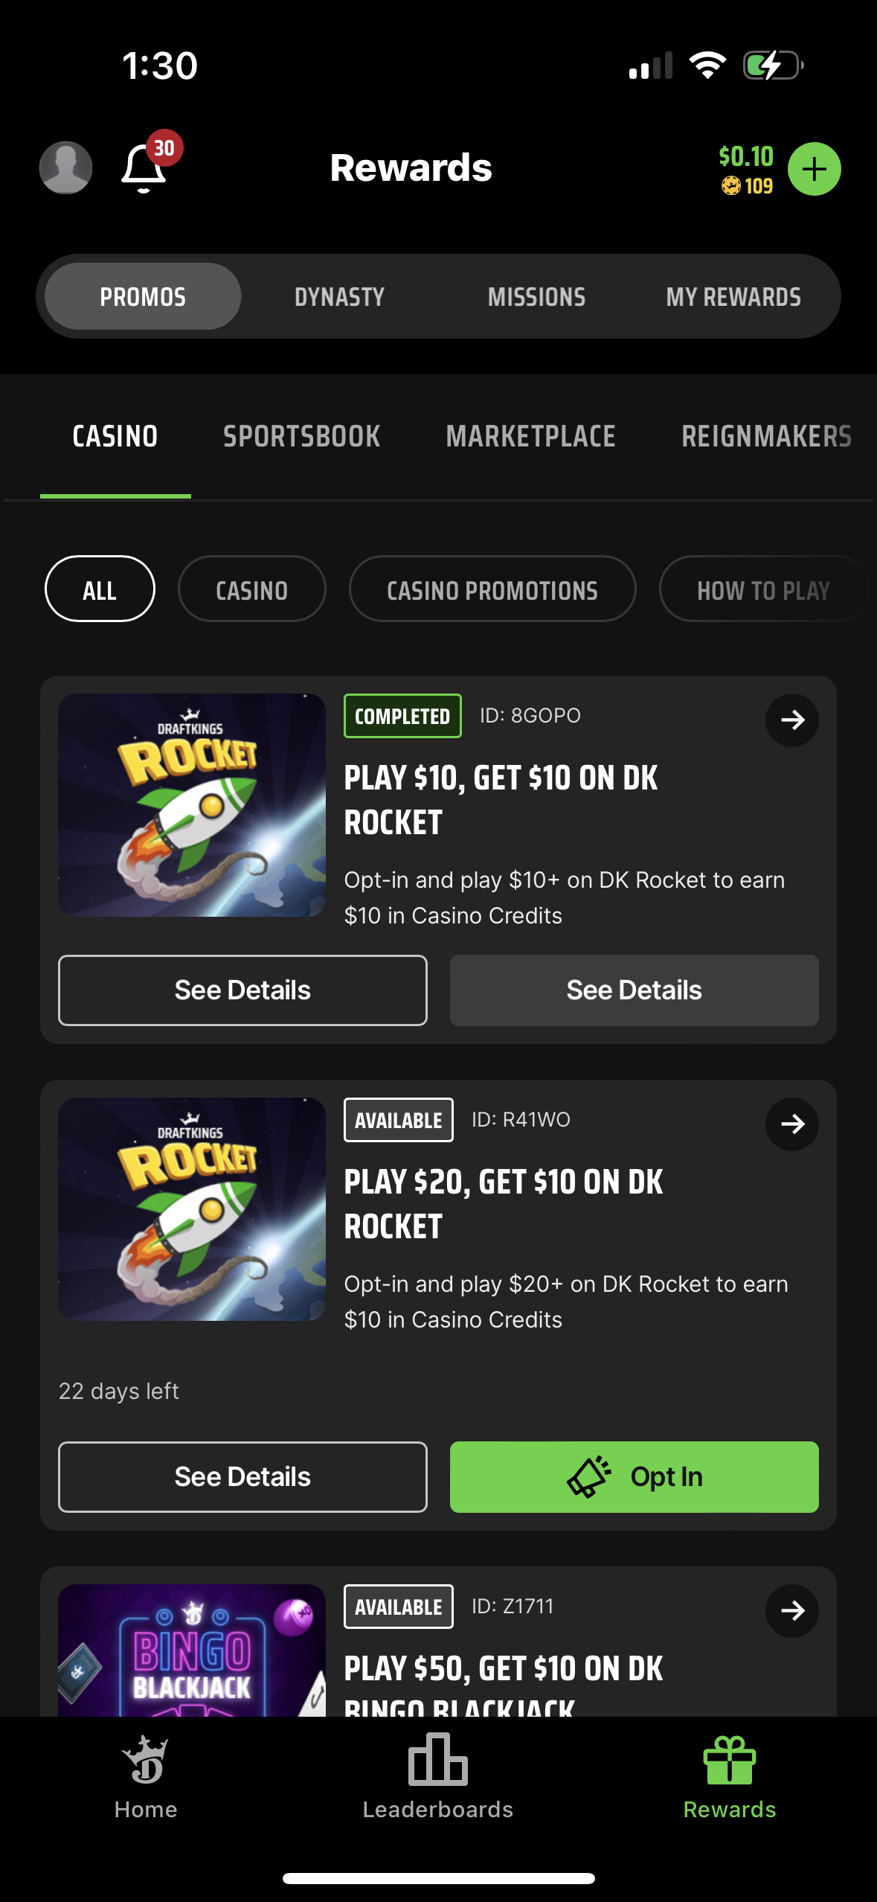Enable the CASINO PROMOTIONS filter
Viewport: 877px width, 1902px height.
492,589
